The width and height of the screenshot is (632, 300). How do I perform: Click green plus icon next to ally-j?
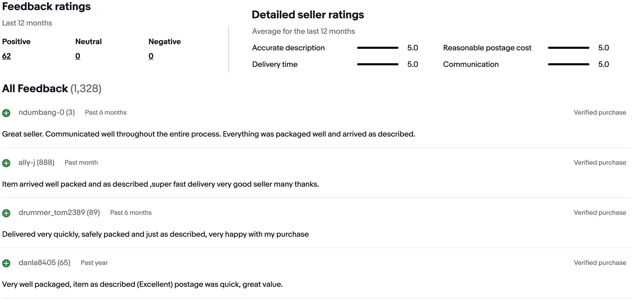coord(6,163)
